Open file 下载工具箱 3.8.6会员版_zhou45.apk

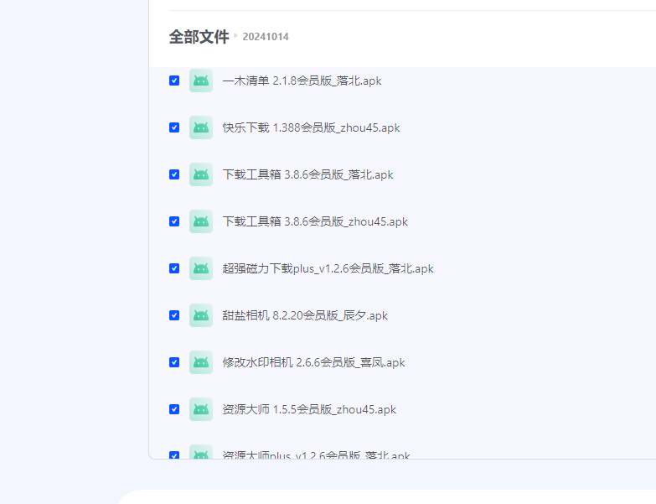(315, 221)
